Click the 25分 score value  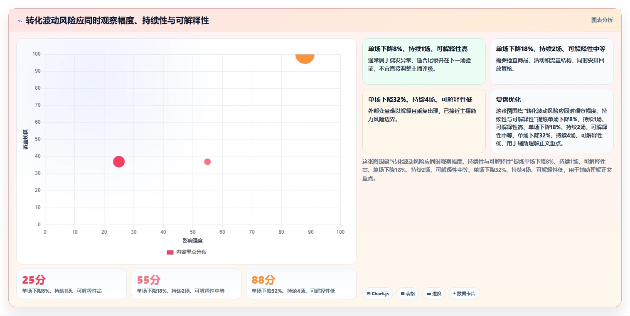click(x=33, y=280)
